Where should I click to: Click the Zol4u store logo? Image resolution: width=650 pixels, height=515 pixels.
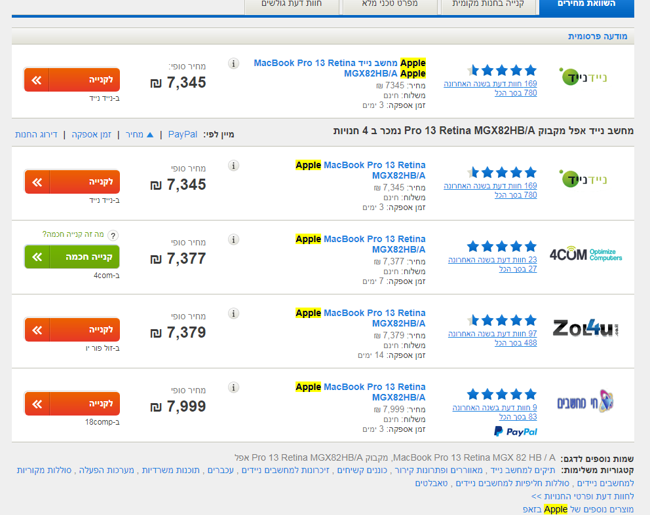coord(585,329)
